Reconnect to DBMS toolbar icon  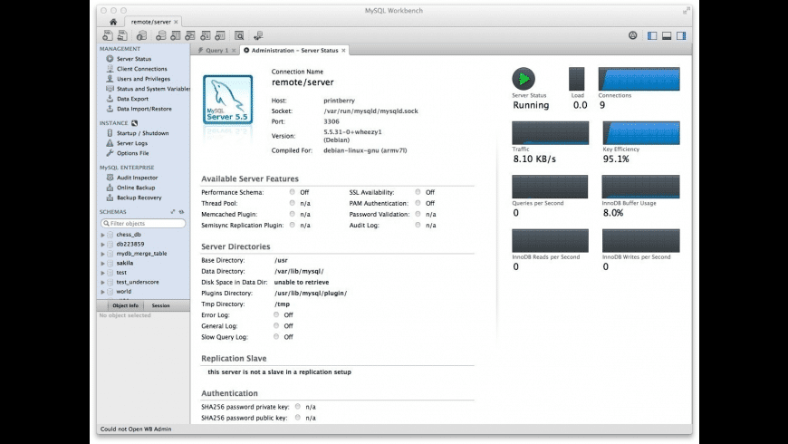tap(258, 35)
